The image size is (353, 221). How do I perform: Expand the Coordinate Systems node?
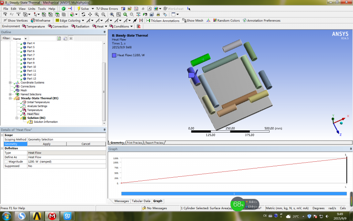click(x=10, y=83)
